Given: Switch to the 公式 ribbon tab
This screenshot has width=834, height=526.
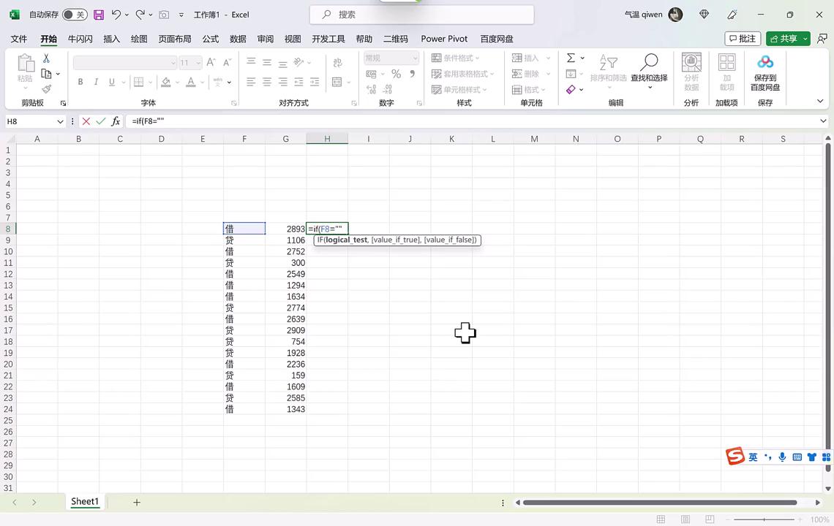Looking at the screenshot, I should click(x=210, y=39).
